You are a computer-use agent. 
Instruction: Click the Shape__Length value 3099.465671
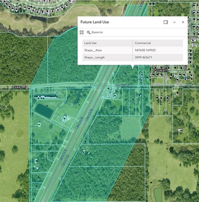coord(143,57)
